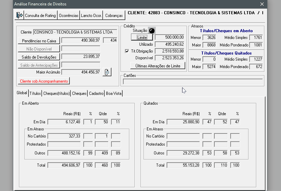Click the Saldo de Antecipações button
The width and height of the screenshot is (281, 191).
pyautogui.click(x=39, y=65)
